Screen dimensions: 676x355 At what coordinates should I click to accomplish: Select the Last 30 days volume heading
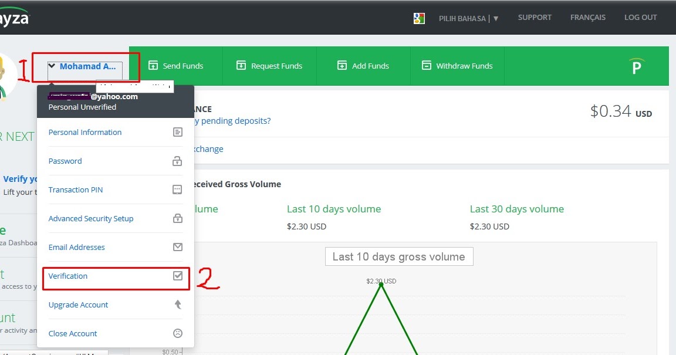[516, 209]
